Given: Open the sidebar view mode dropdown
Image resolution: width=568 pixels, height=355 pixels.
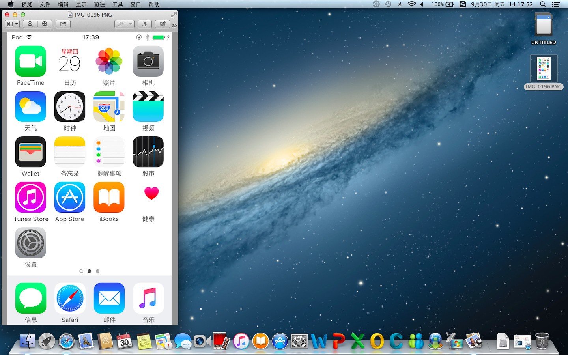Looking at the screenshot, I should point(12,24).
